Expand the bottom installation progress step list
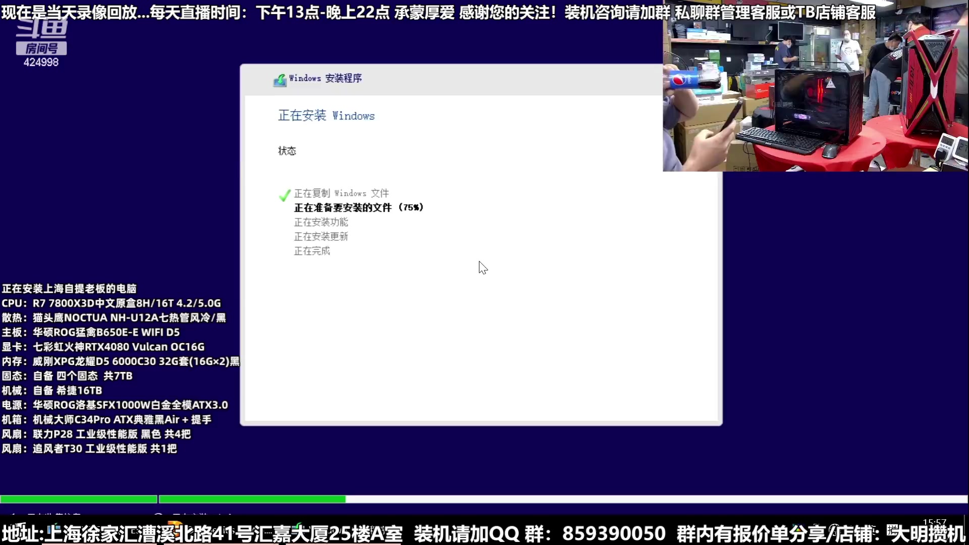Screen dimensions: 969x545 click(x=121, y=514)
